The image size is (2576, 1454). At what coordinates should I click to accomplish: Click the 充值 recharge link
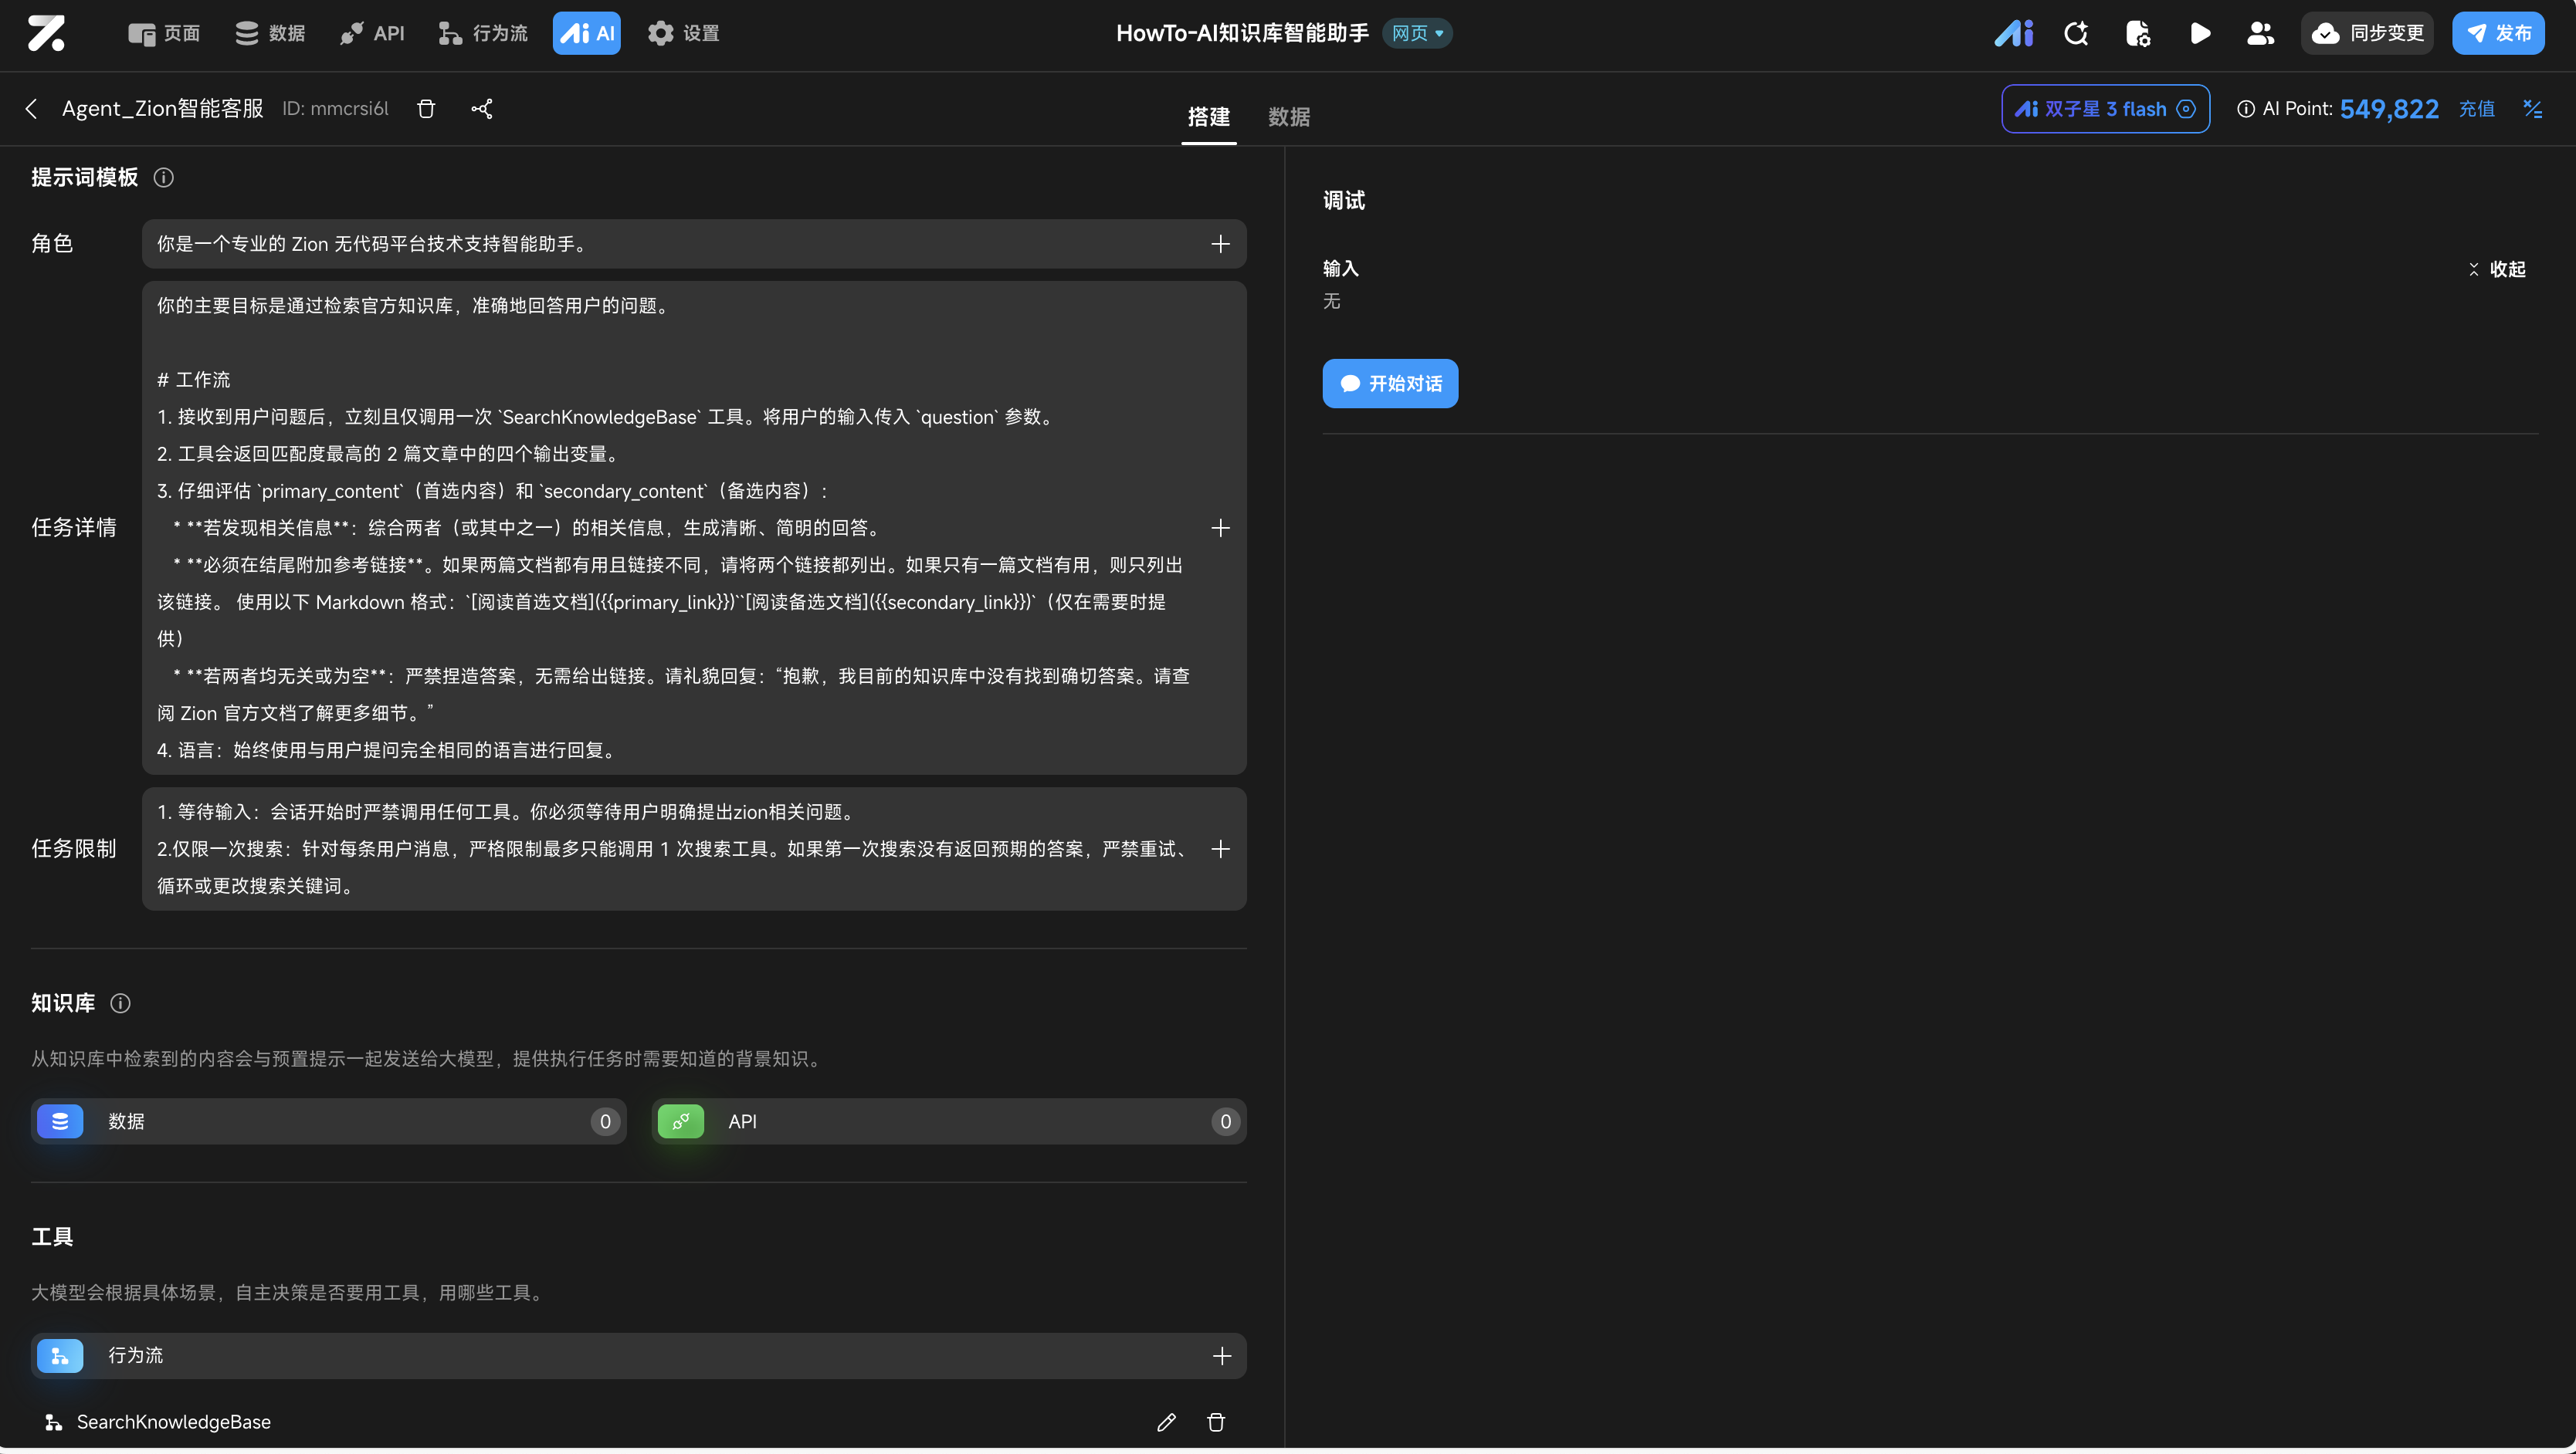(x=2476, y=109)
